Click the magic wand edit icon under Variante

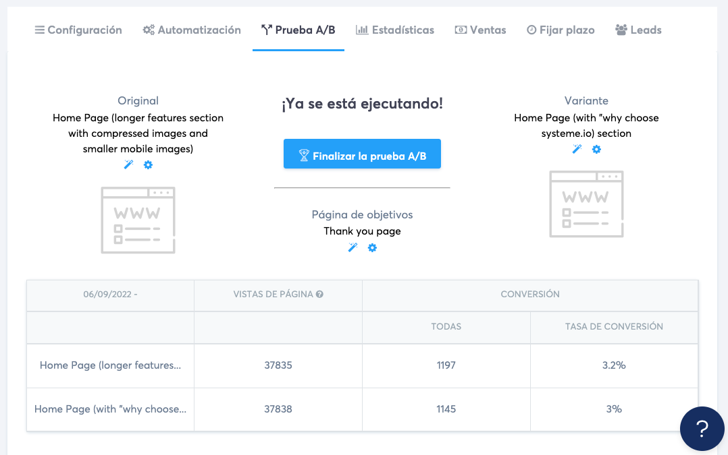click(577, 149)
